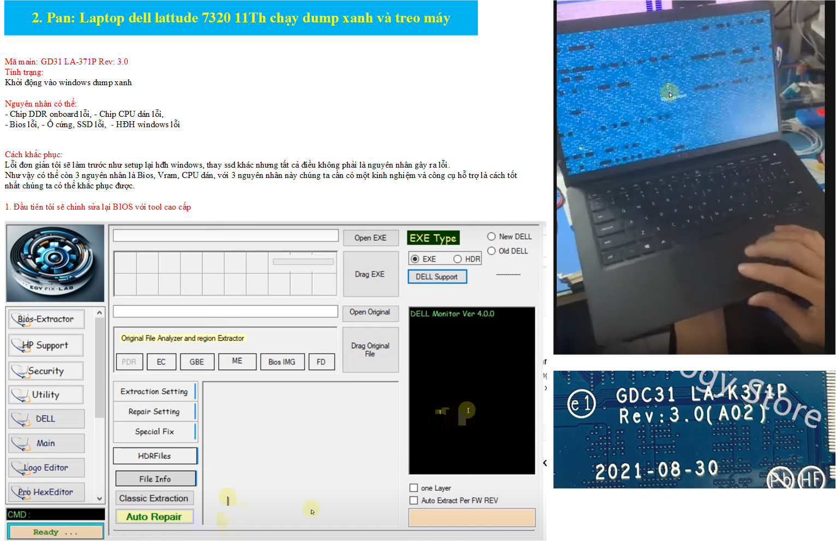Click the blue Pan title banner

click(241, 18)
